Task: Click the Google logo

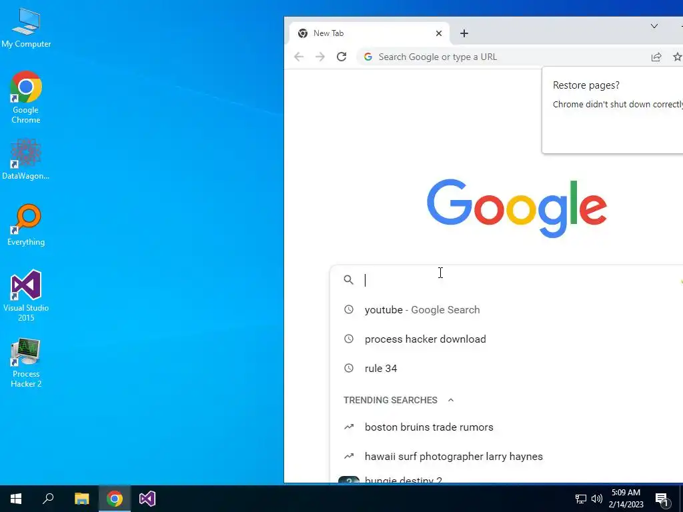Action: (517, 208)
